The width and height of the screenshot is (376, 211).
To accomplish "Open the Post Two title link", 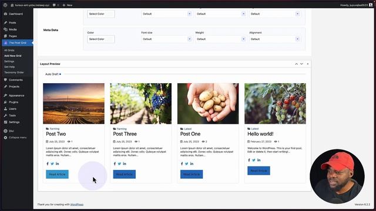I will tap(56, 134).
